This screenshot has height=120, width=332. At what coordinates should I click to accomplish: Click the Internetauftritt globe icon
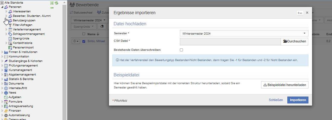tap(6, 88)
